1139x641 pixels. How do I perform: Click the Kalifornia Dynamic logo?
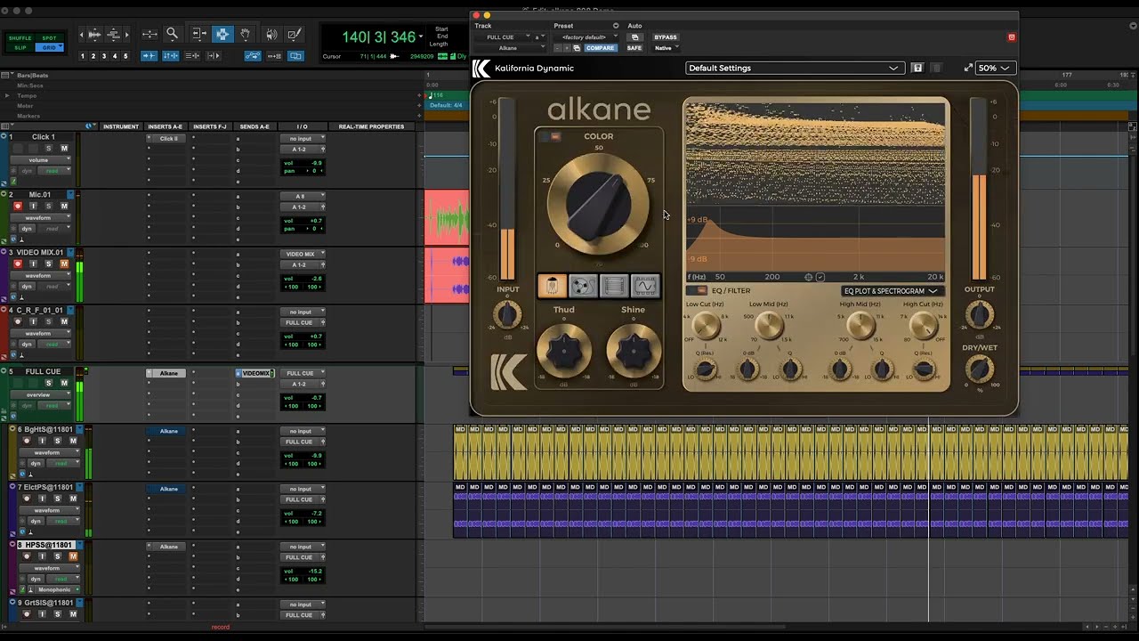[x=481, y=69]
